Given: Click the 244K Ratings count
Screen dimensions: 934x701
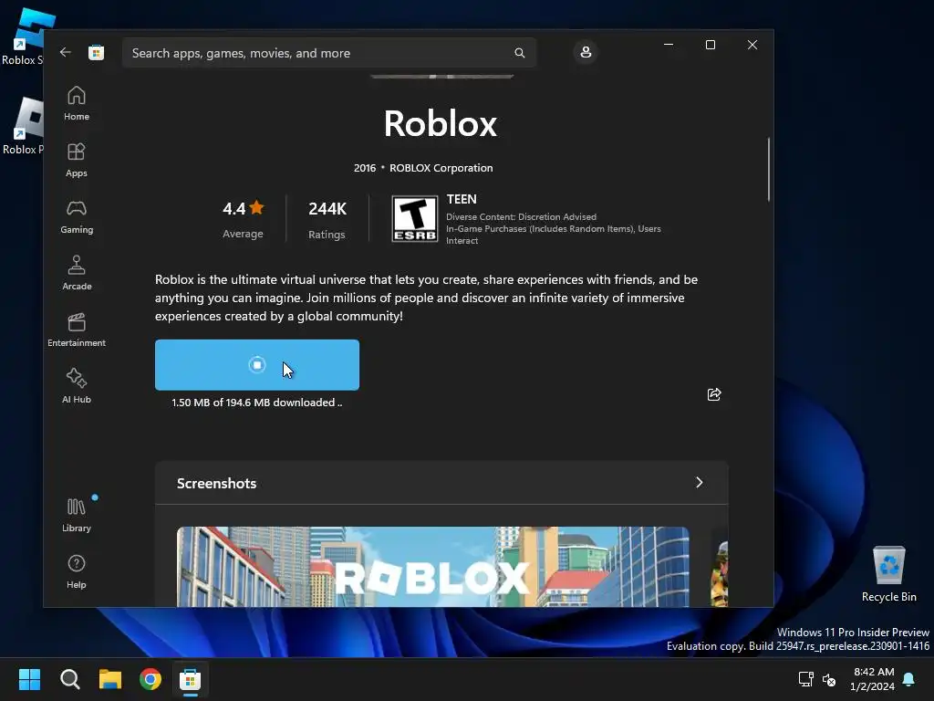Looking at the screenshot, I should 327,219.
